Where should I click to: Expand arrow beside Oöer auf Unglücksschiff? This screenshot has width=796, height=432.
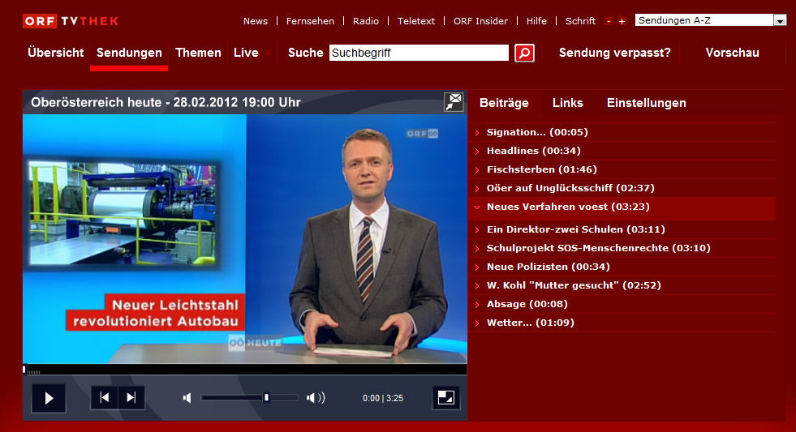(x=477, y=189)
